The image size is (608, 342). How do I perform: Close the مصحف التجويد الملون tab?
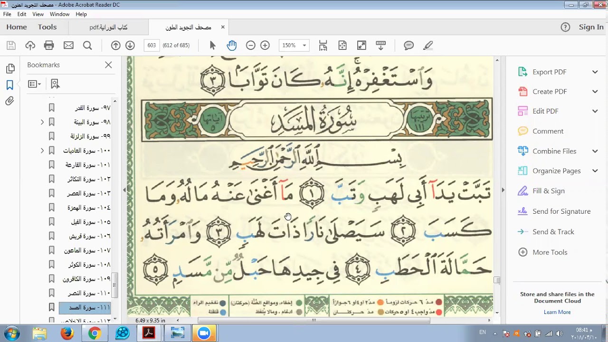(223, 27)
